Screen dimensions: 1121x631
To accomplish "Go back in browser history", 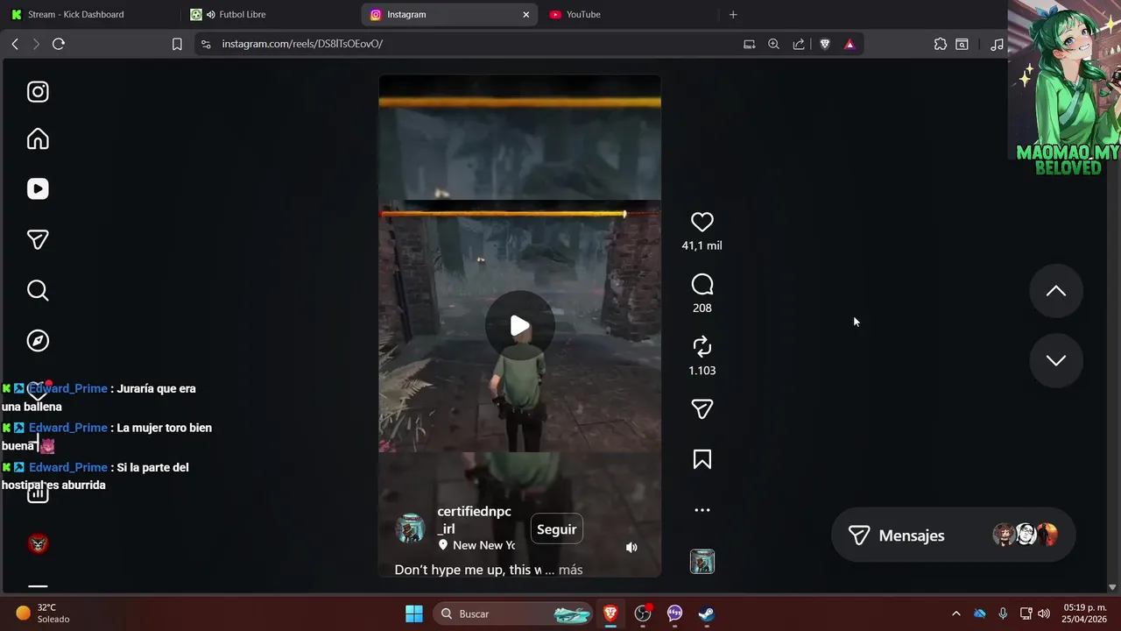I will [15, 44].
